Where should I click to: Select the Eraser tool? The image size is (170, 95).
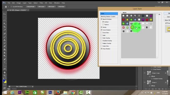pos(5,46)
